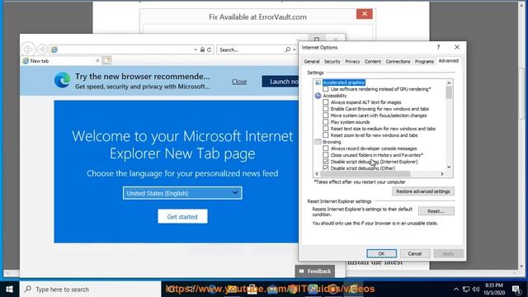
Task: Click the settings list scroll up arrow
Action: coord(449,82)
